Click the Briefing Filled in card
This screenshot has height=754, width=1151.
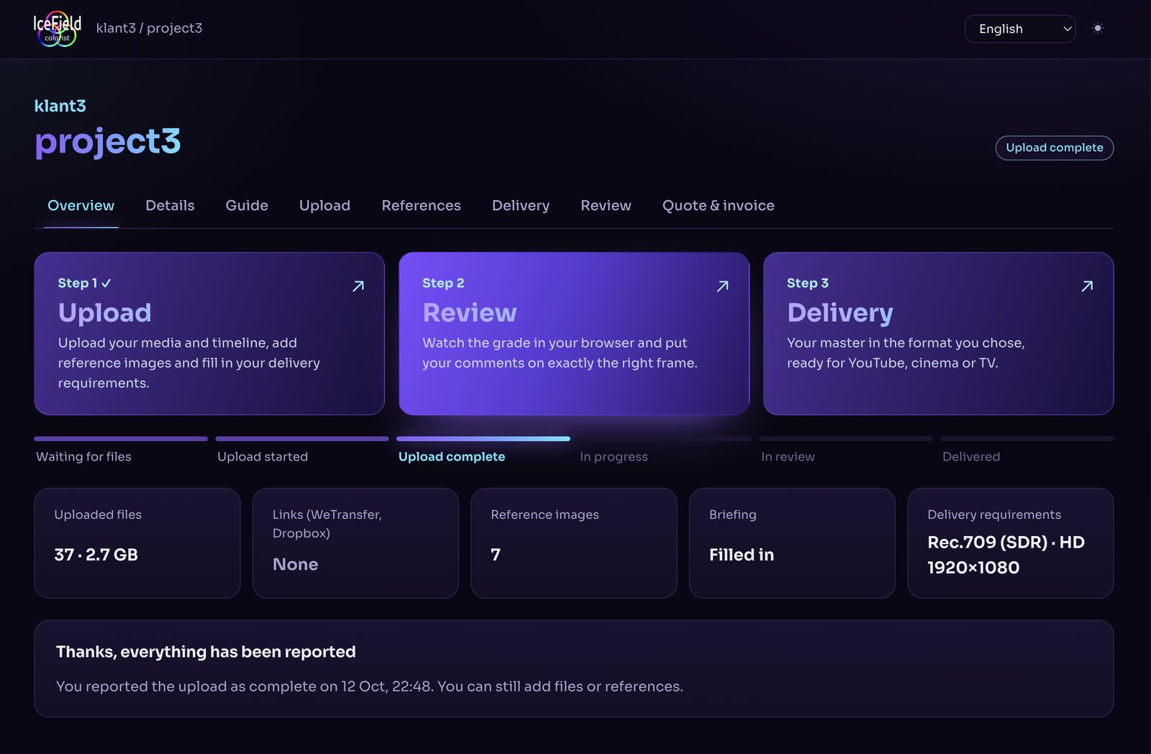(792, 543)
